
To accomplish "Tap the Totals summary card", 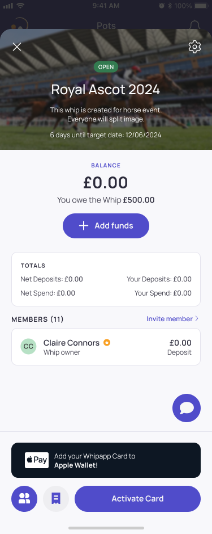I will tap(106, 279).
